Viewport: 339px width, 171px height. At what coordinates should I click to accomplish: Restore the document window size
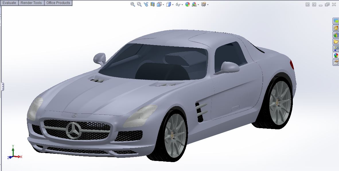point(327,4)
